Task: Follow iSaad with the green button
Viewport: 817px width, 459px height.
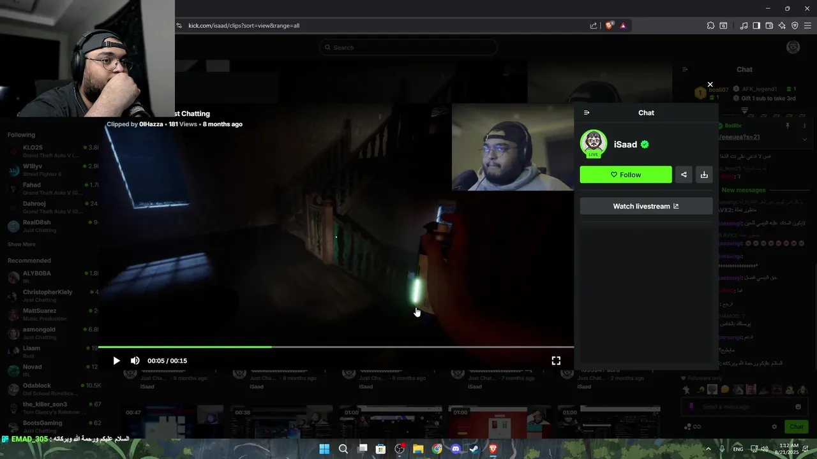Action: pyautogui.click(x=626, y=175)
